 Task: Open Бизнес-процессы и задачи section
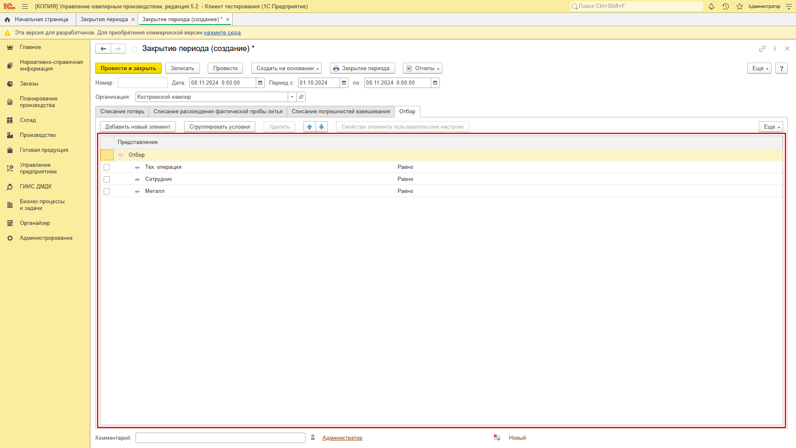pyautogui.click(x=45, y=205)
